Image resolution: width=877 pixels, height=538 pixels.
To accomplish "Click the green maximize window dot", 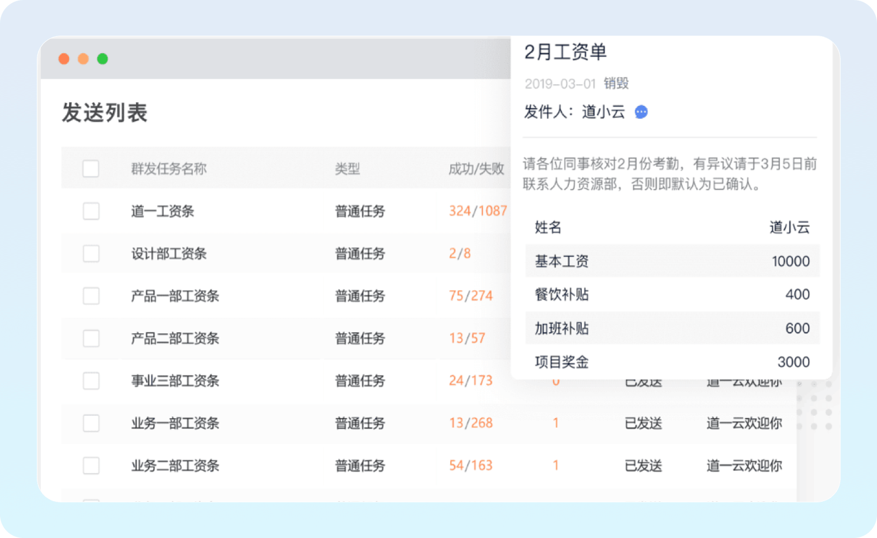I will click(102, 58).
